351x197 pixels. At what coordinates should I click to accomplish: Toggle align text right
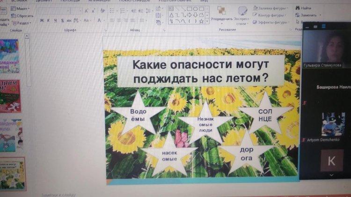tap(126, 21)
